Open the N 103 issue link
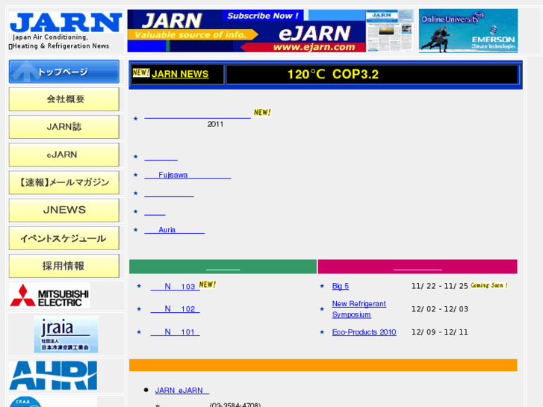 (175, 287)
